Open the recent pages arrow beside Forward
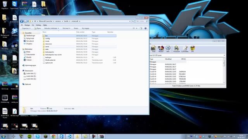This screenshot has height=139, width=248. coord(28,21)
